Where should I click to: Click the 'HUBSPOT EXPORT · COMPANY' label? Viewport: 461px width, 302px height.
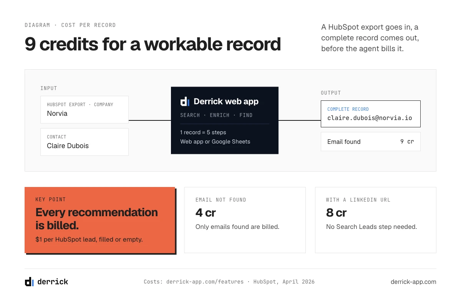pyautogui.click(x=80, y=105)
